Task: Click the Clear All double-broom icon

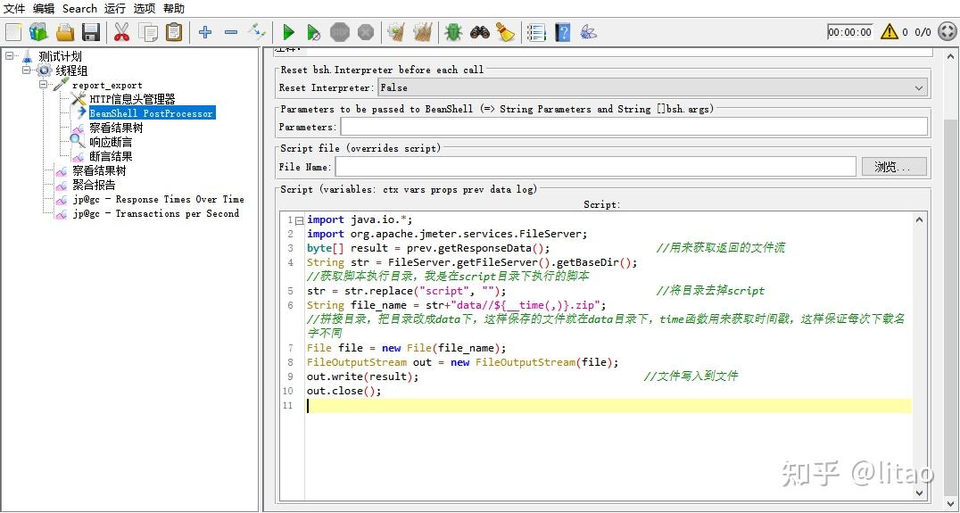Action: point(422,32)
